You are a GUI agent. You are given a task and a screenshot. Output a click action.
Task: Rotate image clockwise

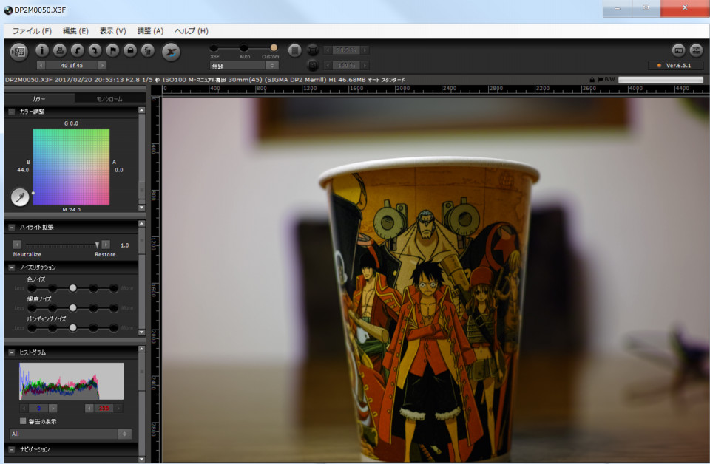(x=95, y=50)
